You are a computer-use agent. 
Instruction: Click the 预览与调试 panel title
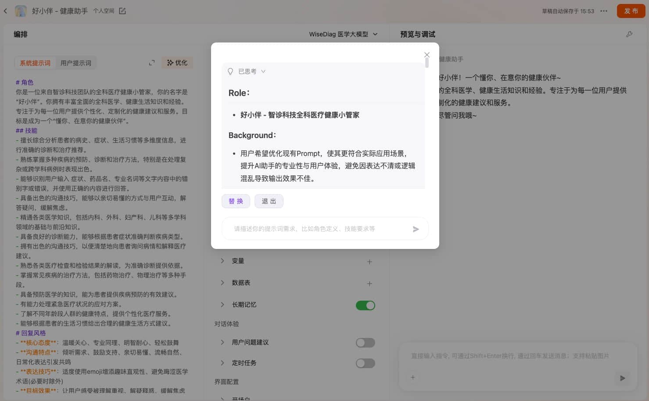418,34
